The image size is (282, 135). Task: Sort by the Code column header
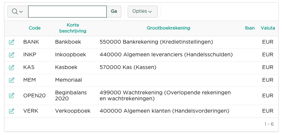tap(35, 28)
